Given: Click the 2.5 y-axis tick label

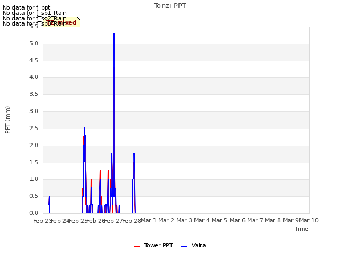Looking at the screenshot, I should point(34,128).
